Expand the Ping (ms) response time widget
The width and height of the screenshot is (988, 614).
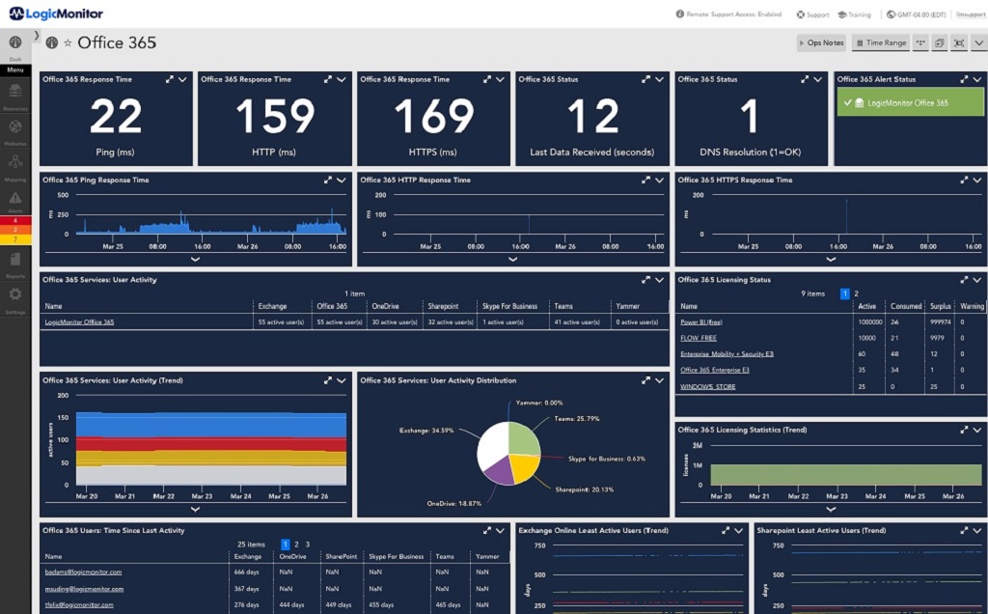pos(170,79)
